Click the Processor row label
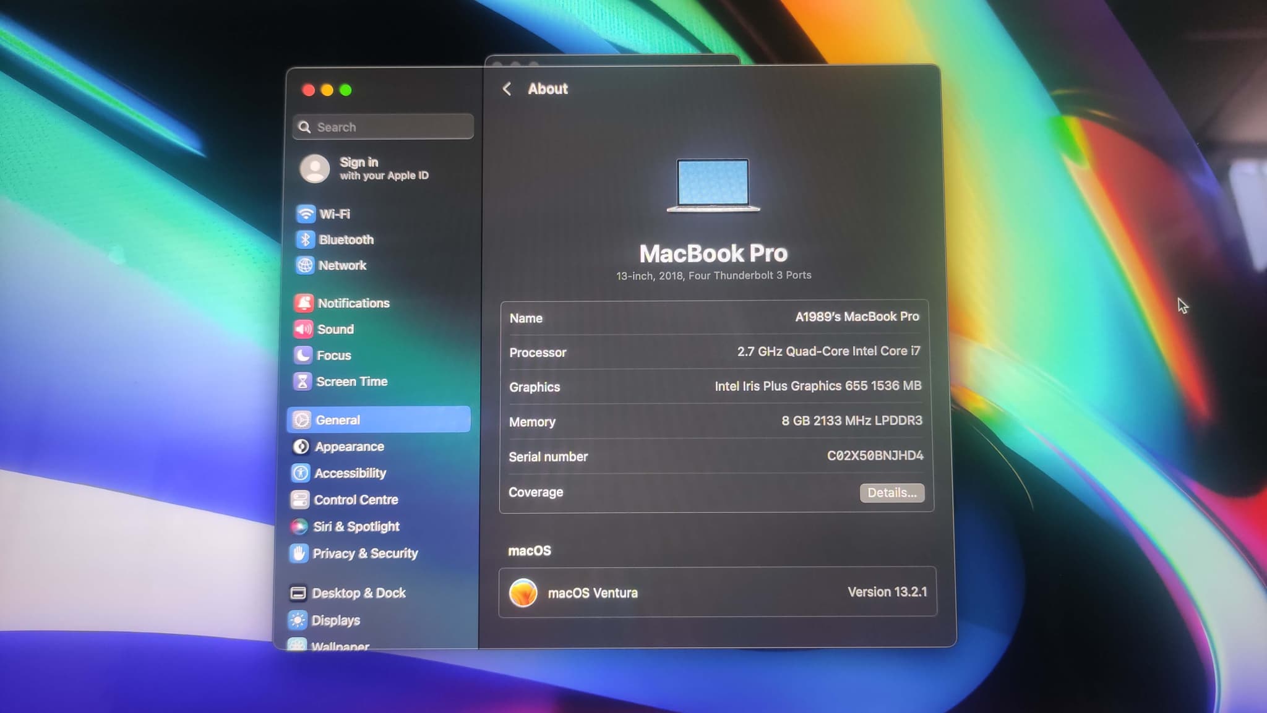This screenshot has height=713, width=1267. 538,352
